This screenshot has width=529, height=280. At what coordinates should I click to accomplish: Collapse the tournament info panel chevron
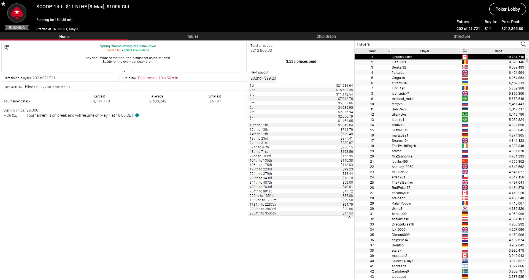[124, 71]
